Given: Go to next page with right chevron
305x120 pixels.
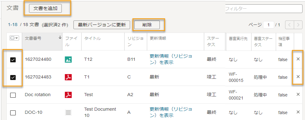Looking at the screenshot, I should pos(297,25).
